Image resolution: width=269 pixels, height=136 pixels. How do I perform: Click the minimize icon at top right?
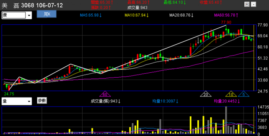pyautogui.click(x=254, y=4)
